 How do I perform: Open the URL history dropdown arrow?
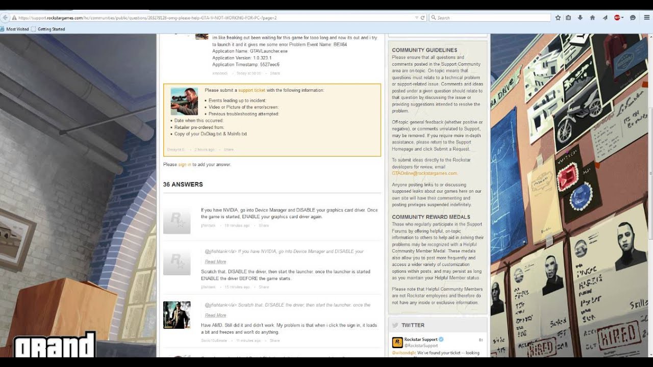point(417,17)
